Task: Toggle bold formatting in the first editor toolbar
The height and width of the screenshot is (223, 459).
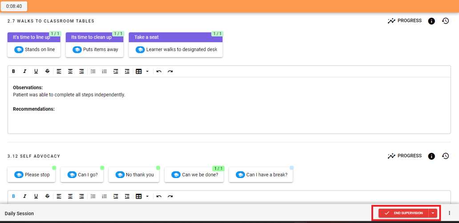Action: (13, 72)
